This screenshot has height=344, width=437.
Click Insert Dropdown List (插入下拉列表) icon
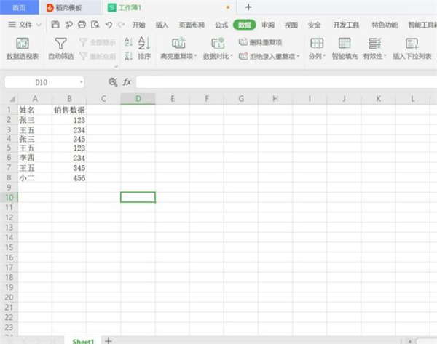click(x=412, y=44)
